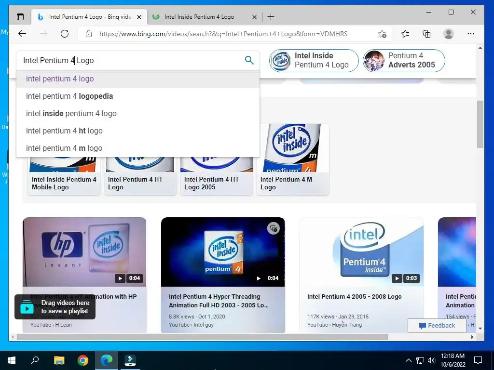Open Intel Pentium 4 HT Logo 2005 card

pos(217,176)
